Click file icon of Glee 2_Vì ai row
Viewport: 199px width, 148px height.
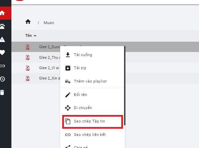(28, 68)
